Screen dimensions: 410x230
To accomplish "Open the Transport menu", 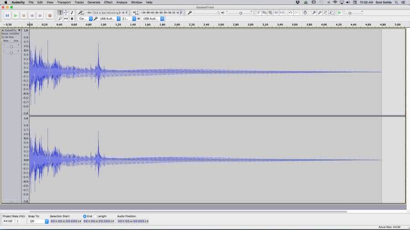I will (x=64, y=2).
